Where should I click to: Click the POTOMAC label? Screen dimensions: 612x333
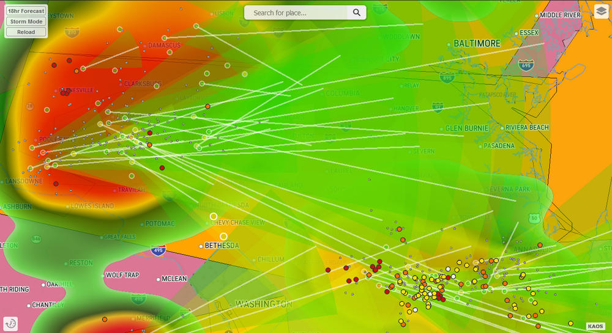click(x=160, y=224)
